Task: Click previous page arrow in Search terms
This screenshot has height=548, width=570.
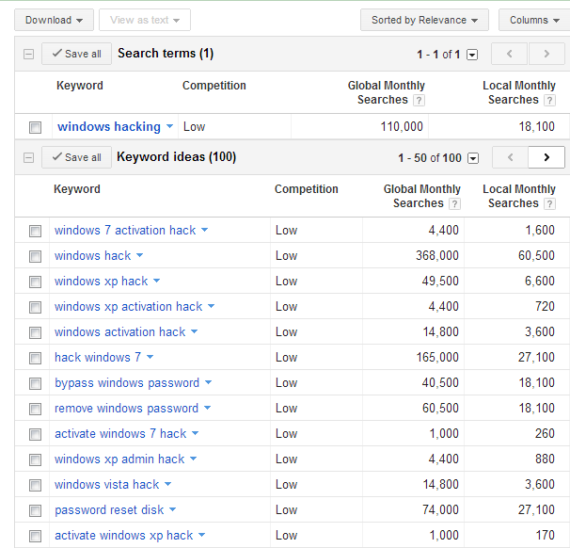Action: coord(509,54)
